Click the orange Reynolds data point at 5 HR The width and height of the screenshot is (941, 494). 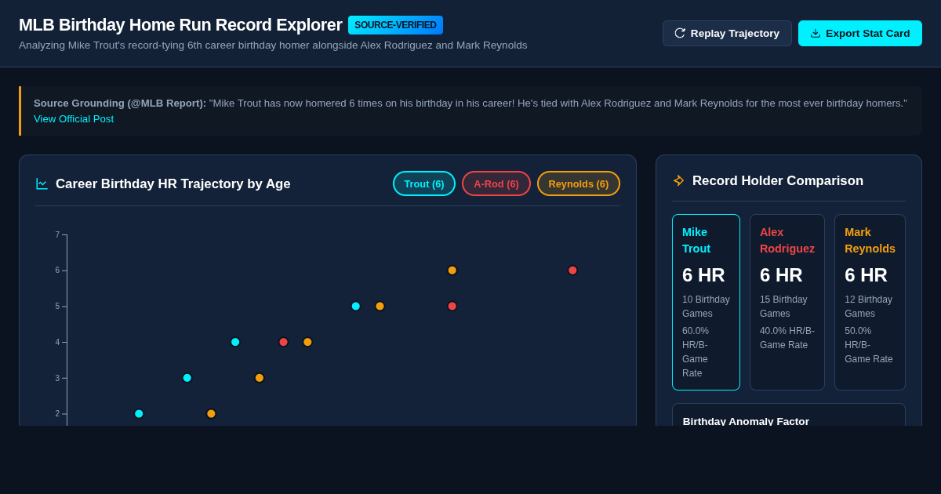tap(380, 306)
